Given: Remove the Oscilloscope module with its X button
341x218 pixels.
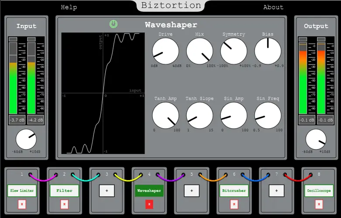Looking at the screenshot, I should pos(319,204).
